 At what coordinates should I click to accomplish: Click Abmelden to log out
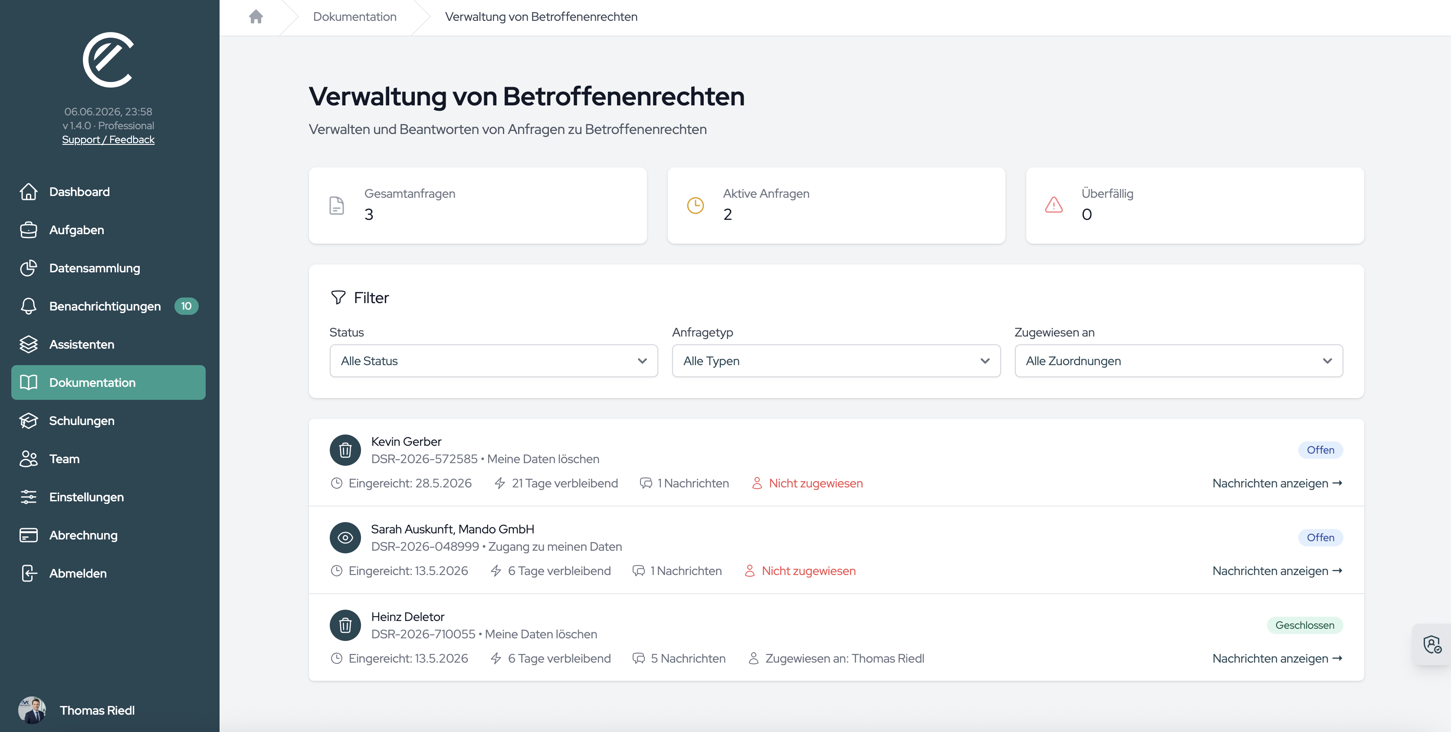108,573
